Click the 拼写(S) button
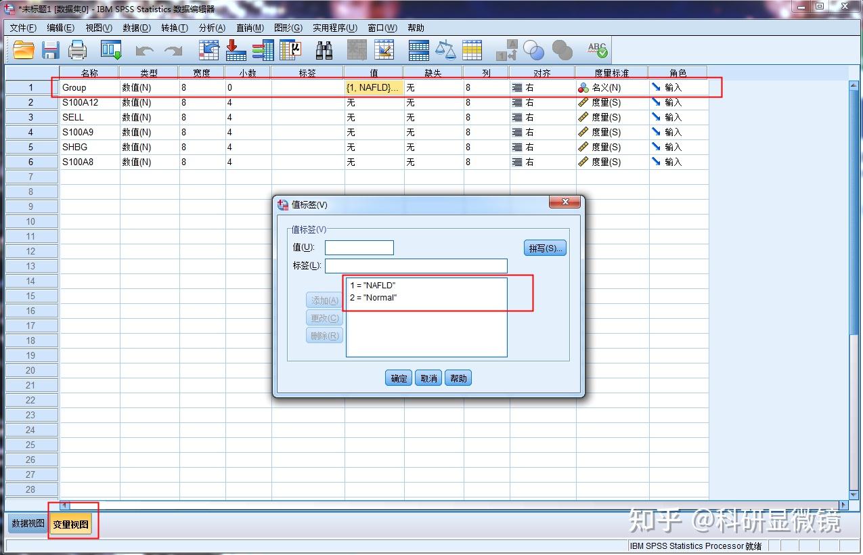The width and height of the screenshot is (863, 555). click(545, 247)
